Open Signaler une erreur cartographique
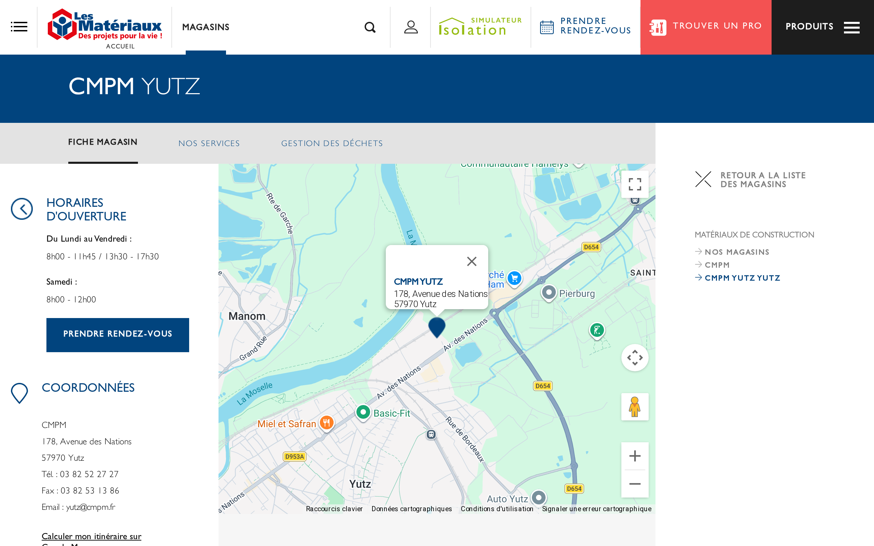This screenshot has width=874, height=546. coord(597,509)
